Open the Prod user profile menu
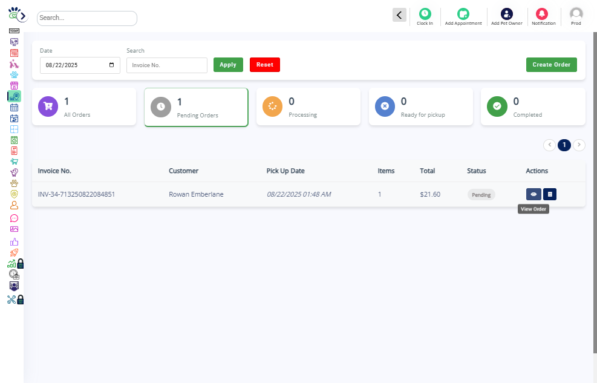 [x=576, y=17]
